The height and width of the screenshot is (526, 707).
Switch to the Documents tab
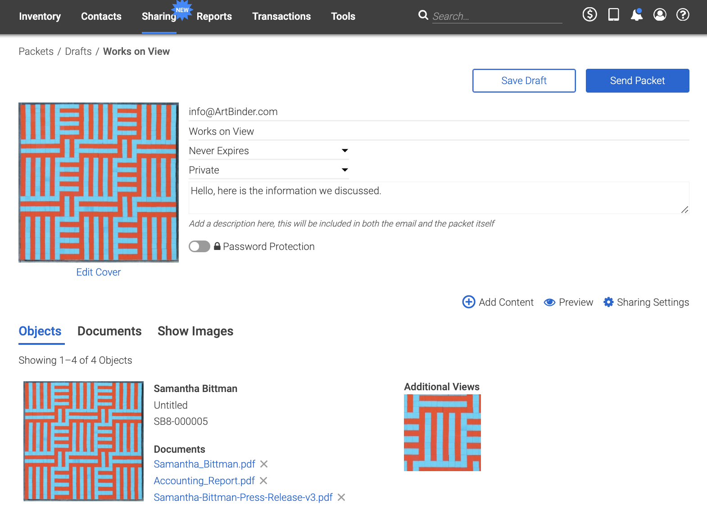pyautogui.click(x=109, y=331)
